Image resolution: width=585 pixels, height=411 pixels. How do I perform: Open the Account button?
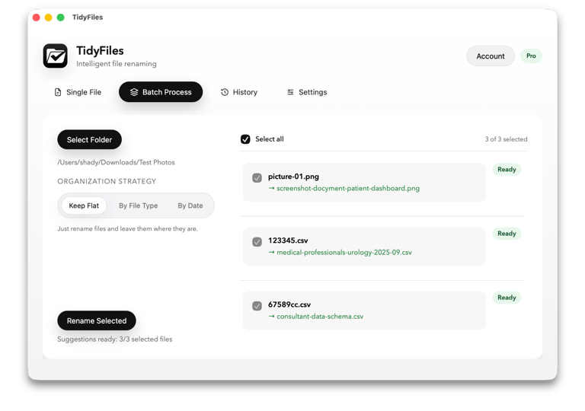tap(491, 56)
